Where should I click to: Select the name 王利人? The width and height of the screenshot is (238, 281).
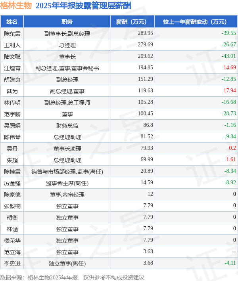click(x=12, y=45)
